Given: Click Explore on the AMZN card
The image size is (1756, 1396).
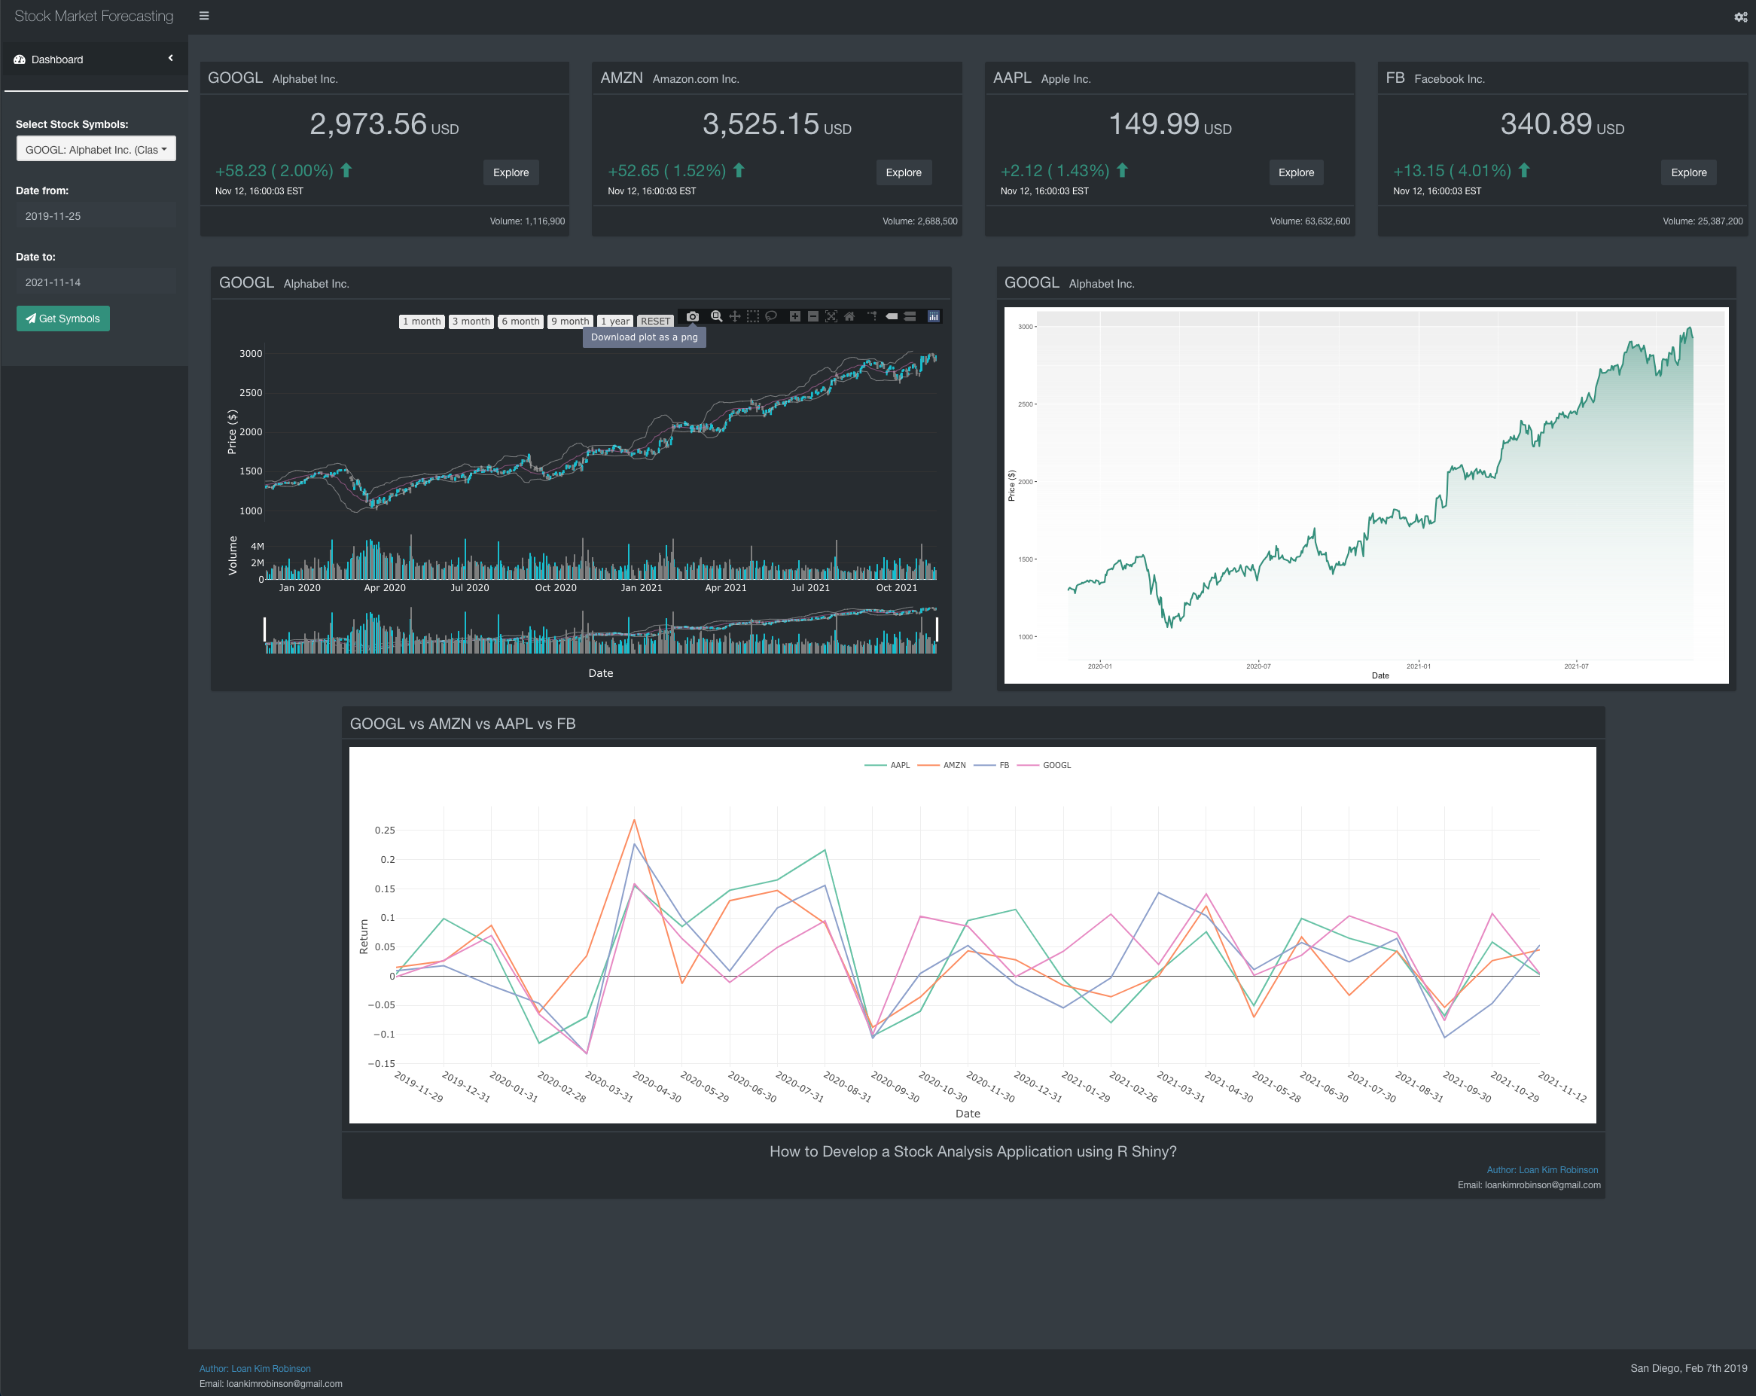Looking at the screenshot, I should tap(904, 172).
